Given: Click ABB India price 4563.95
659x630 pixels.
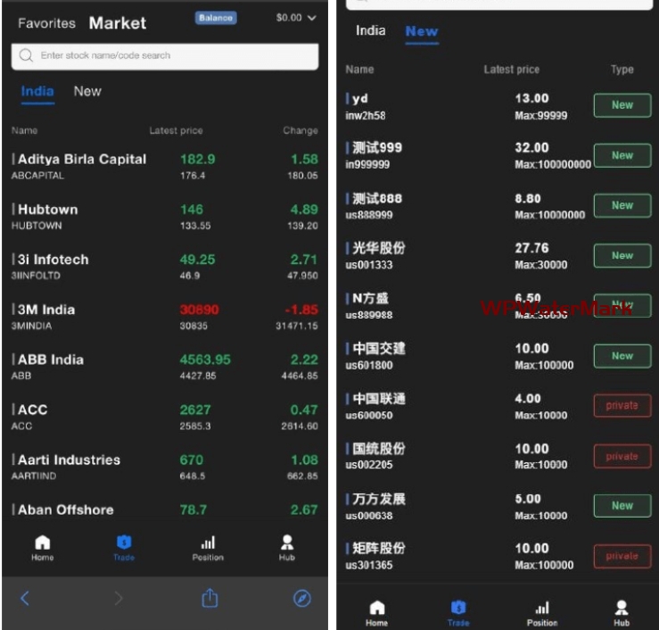Looking at the screenshot, I should pyautogui.click(x=205, y=360).
